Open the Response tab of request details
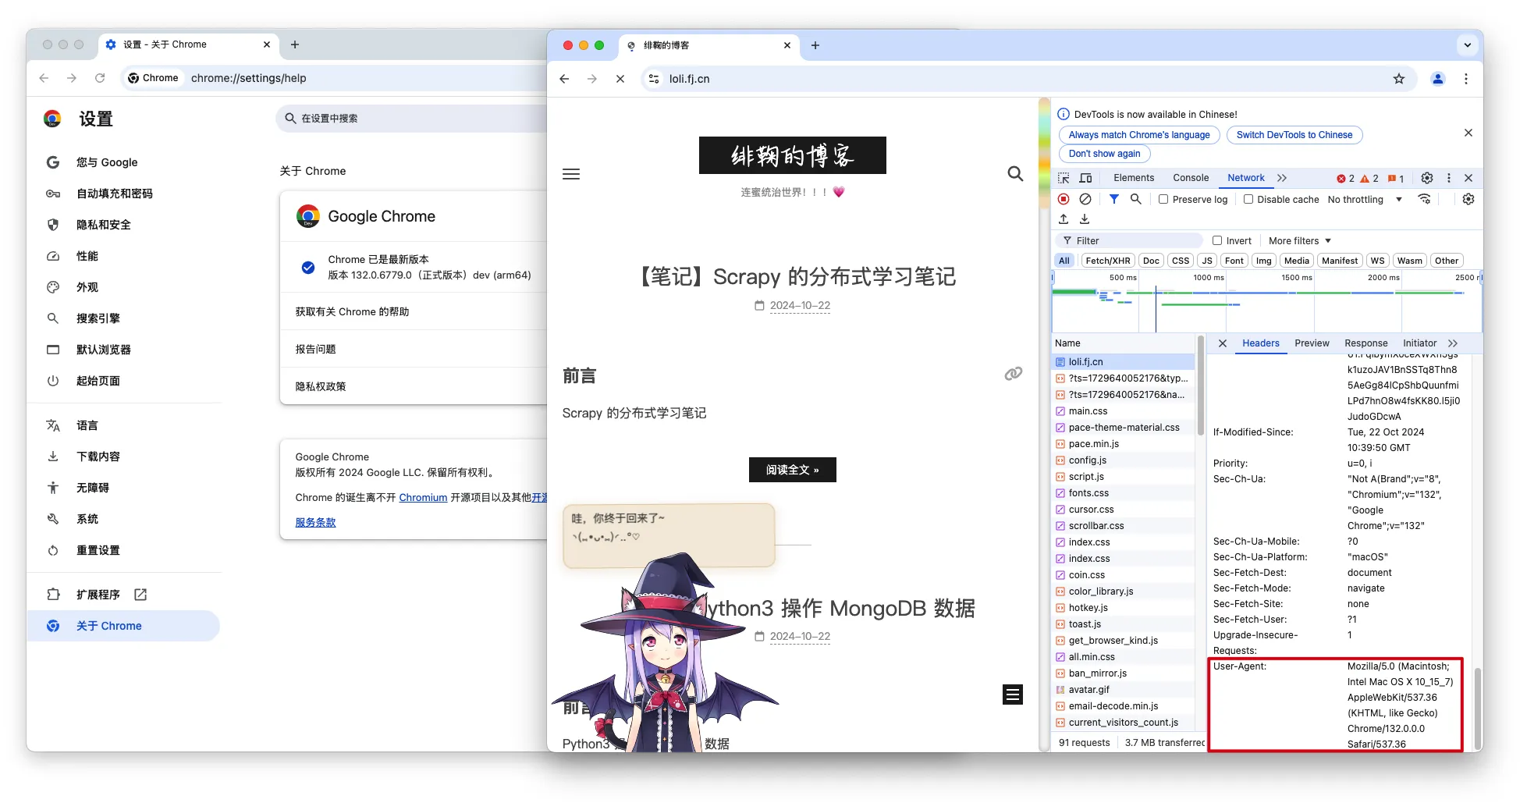 pyautogui.click(x=1366, y=343)
